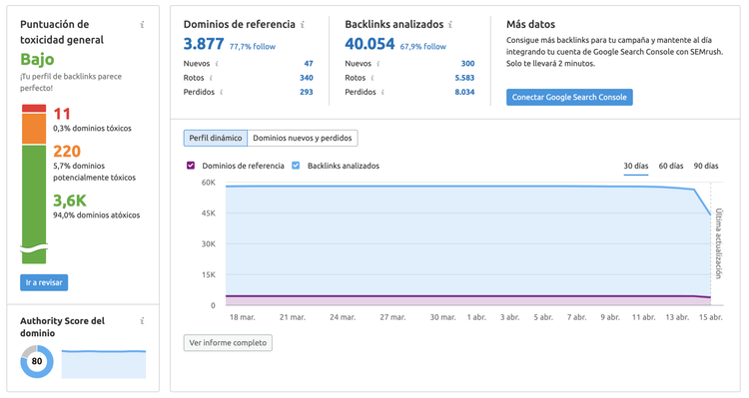The height and width of the screenshot is (398, 749).
Task: Open 40.054 analyzed backlinks total
Action: click(x=370, y=44)
